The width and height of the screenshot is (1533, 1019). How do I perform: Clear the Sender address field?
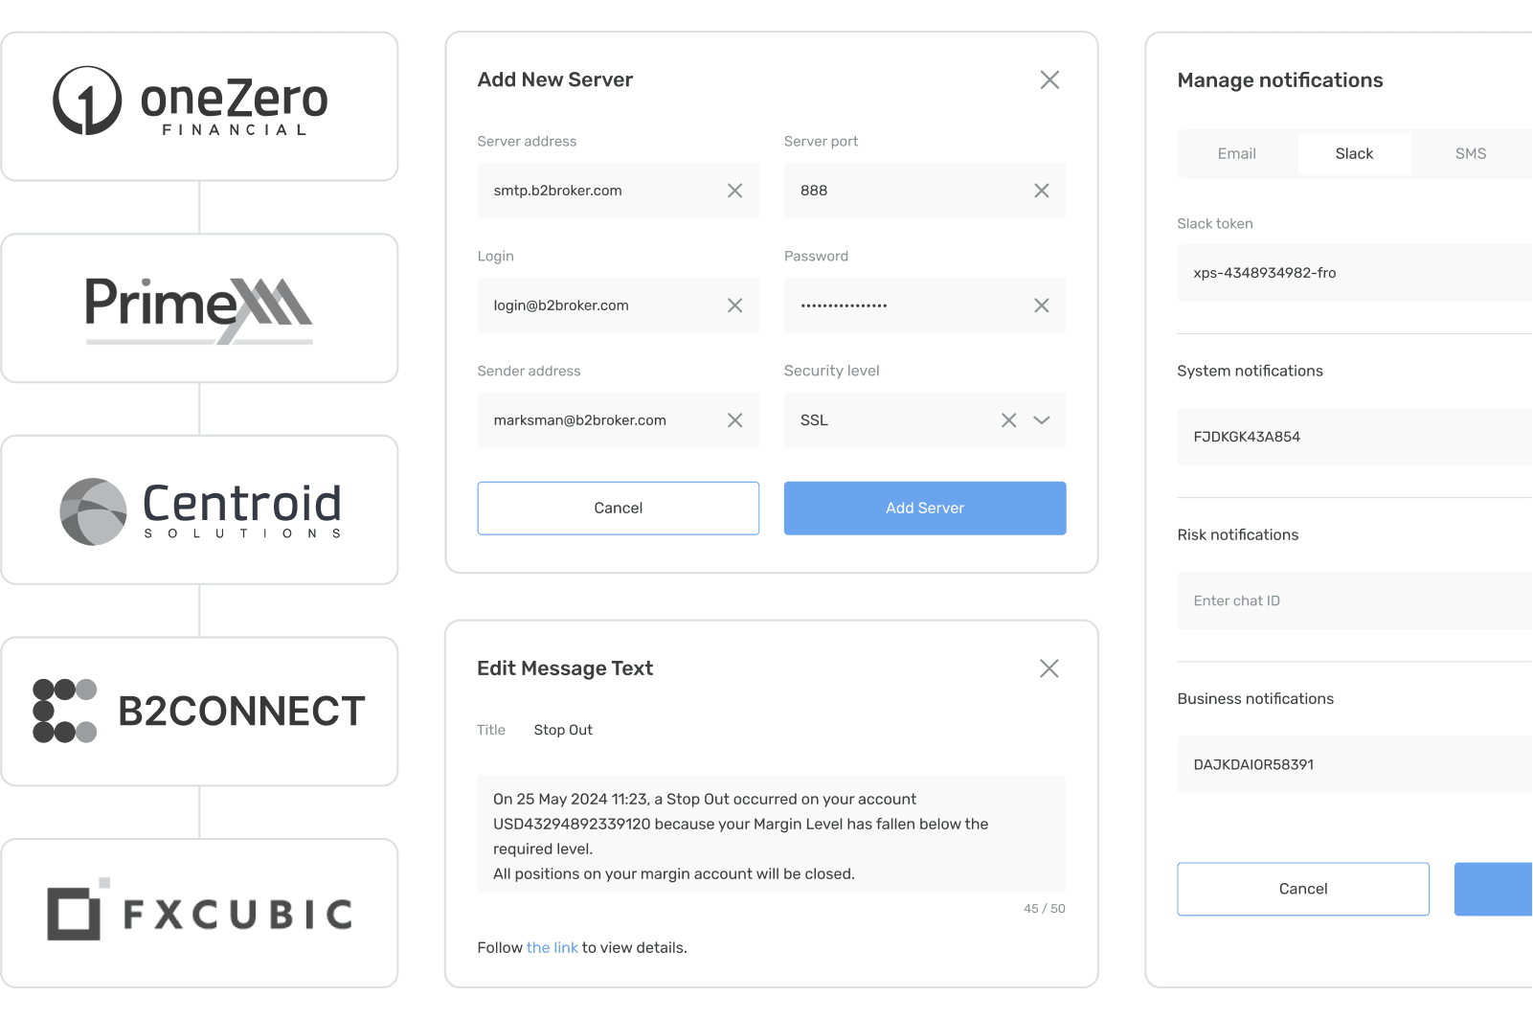pos(734,420)
